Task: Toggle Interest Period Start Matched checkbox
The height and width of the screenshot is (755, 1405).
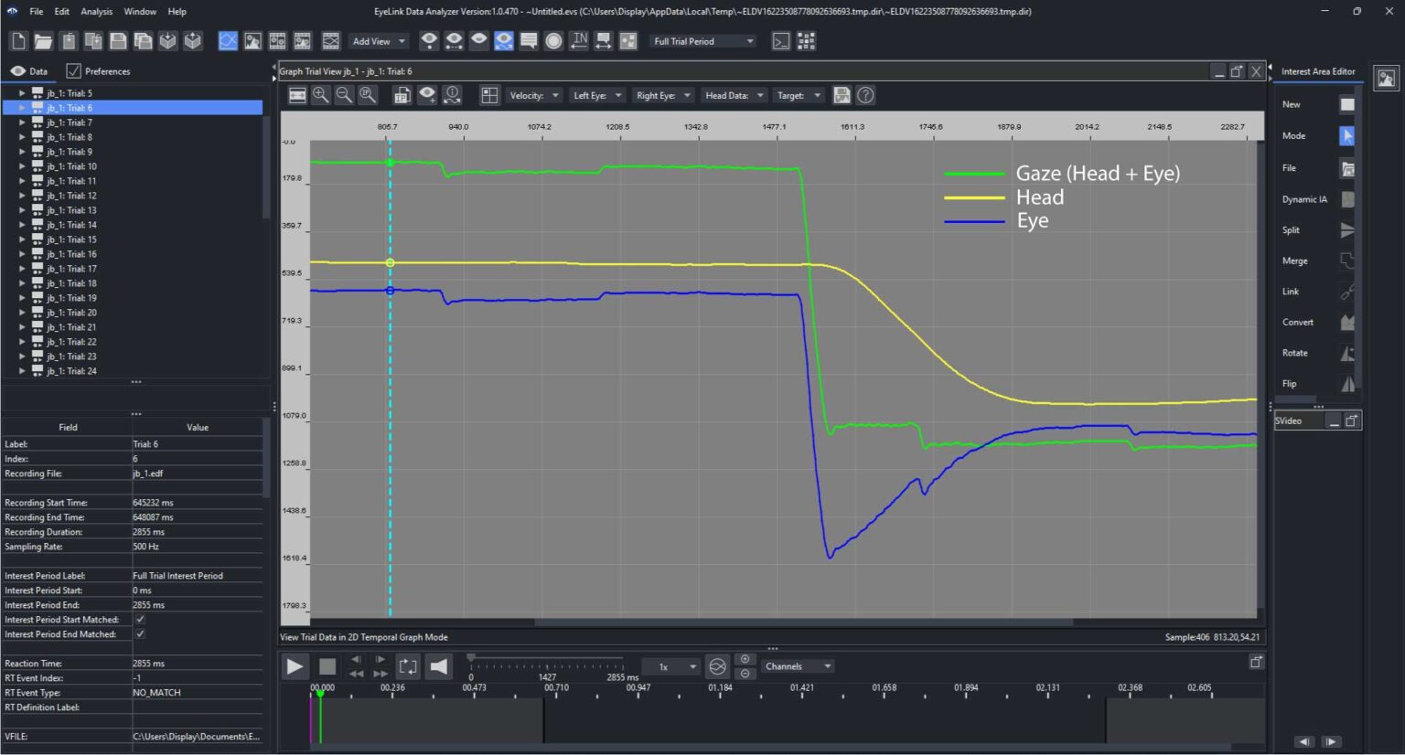Action: pos(140,620)
